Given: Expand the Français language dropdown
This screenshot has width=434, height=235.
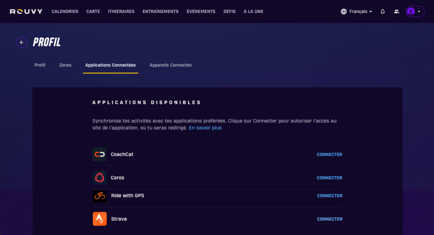Looking at the screenshot, I should click(x=356, y=11).
